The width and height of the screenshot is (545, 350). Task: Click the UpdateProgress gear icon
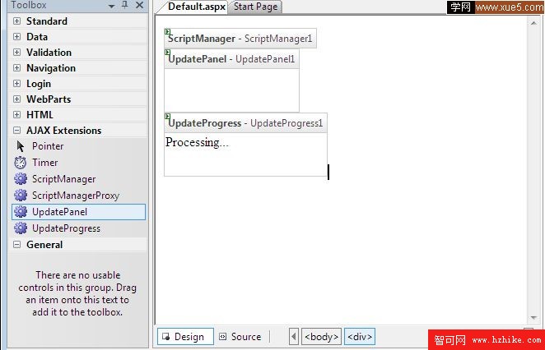point(21,228)
